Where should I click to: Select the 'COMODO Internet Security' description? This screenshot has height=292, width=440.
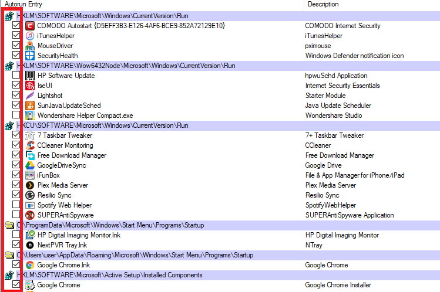coord(342,26)
